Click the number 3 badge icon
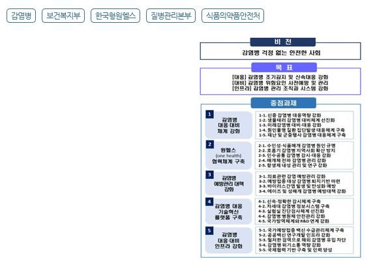The width and height of the screenshot is (373, 272). [209, 174]
